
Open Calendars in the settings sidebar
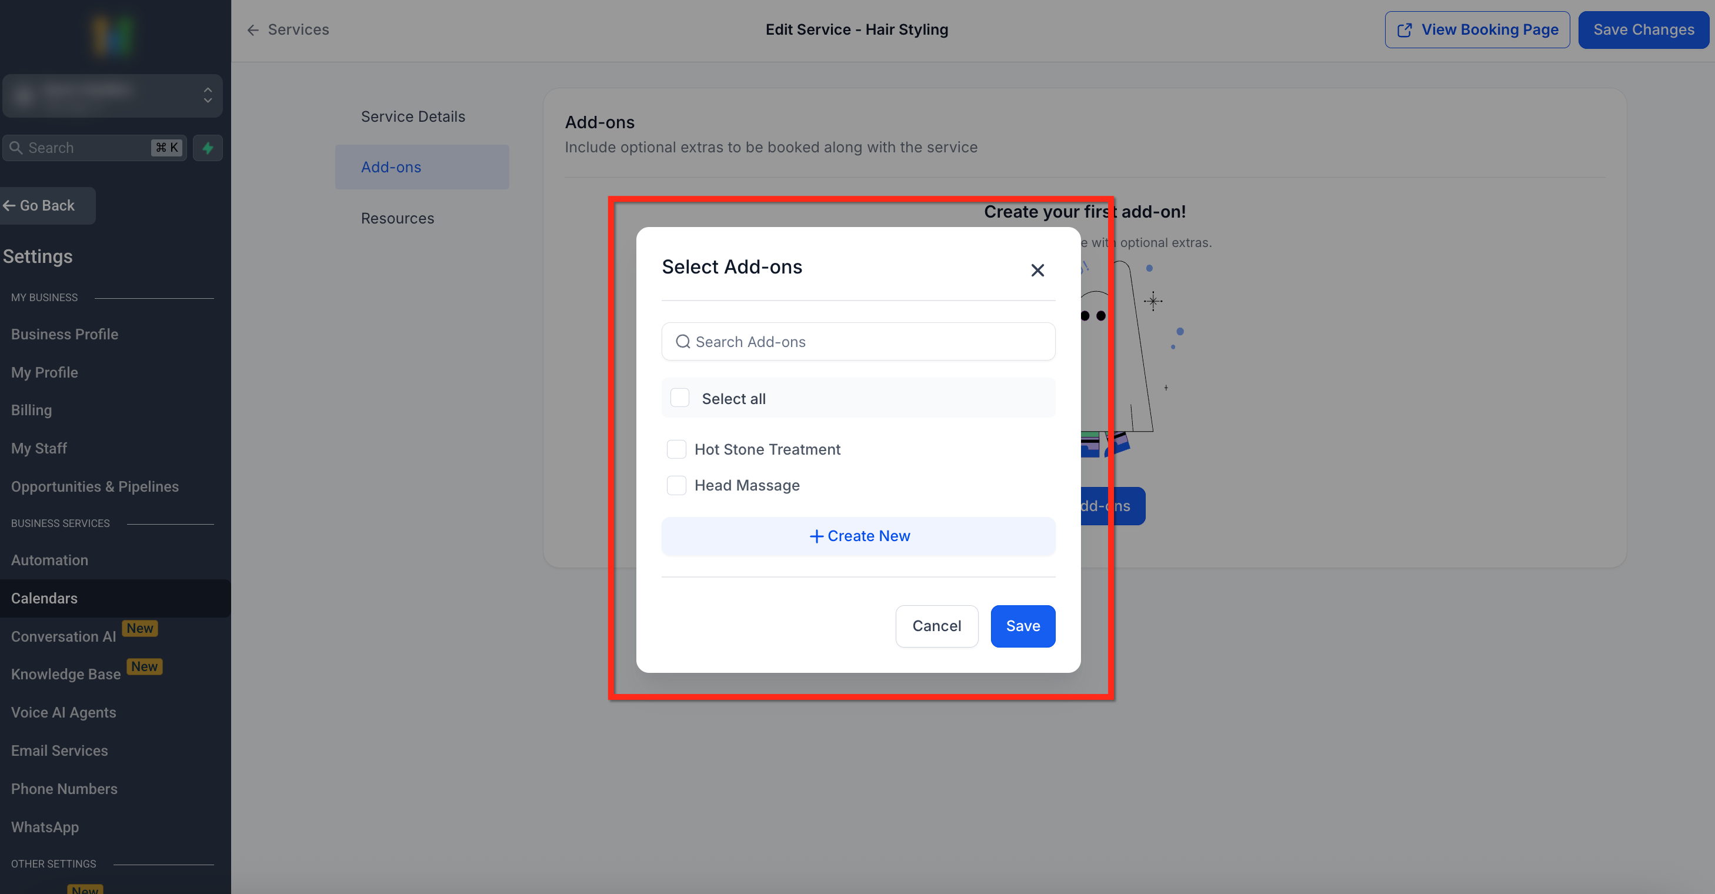(44, 598)
